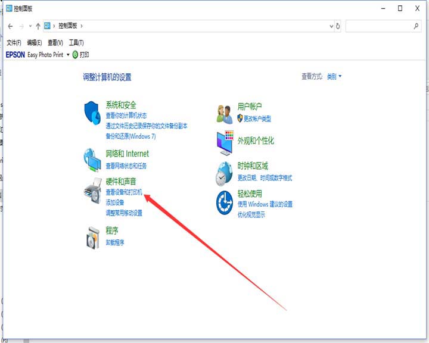
Task: Expand chevron after 控制面板 in breadcrumb
Action: (81, 26)
